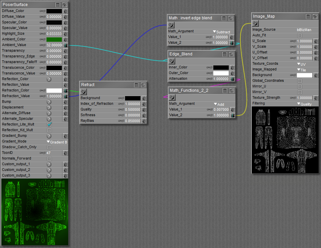This screenshot has width=321, height=248.
Task: Click the input plug beside Refraction_Color
Action: pyautogui.click(x=66, y=90)
